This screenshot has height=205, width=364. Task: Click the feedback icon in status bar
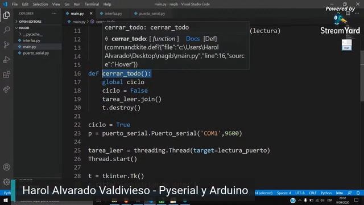coord(350,193)
